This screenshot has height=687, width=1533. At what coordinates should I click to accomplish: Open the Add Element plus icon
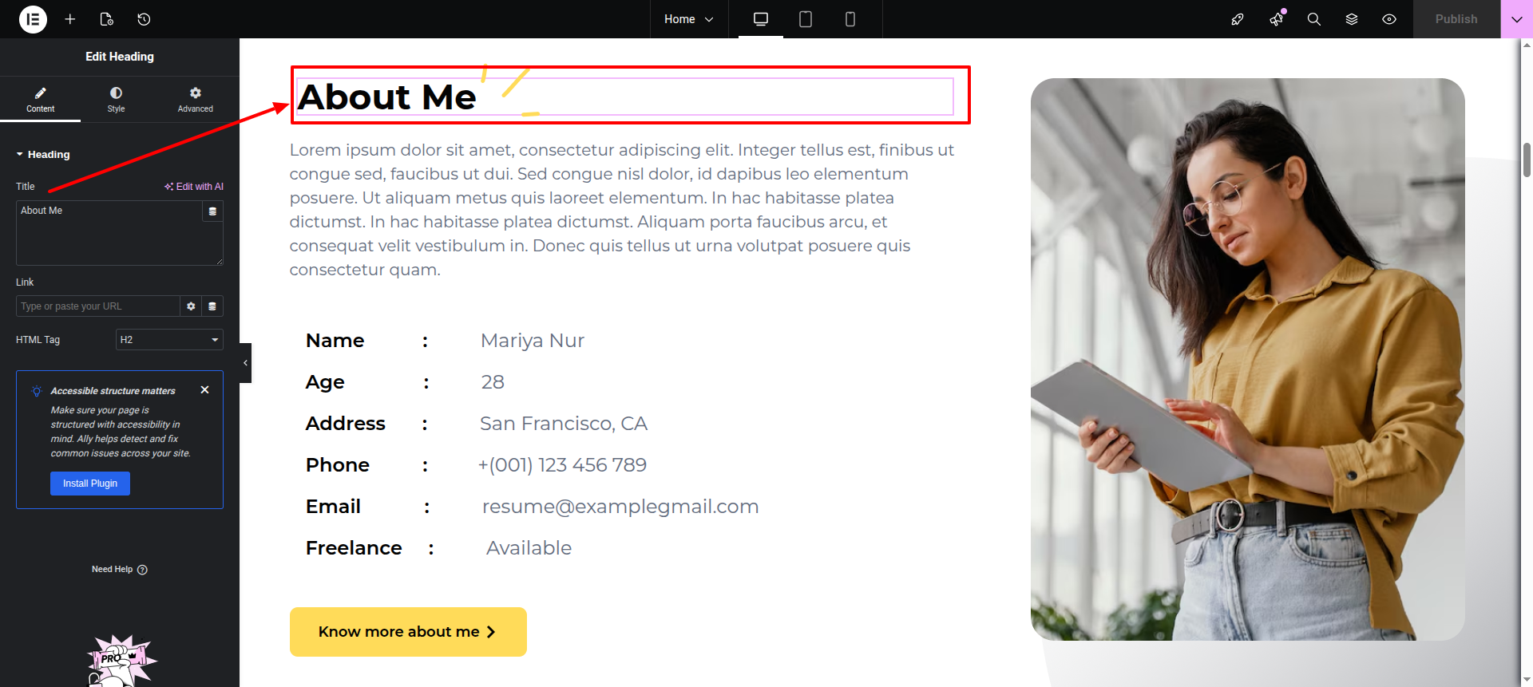pos(70,19)
